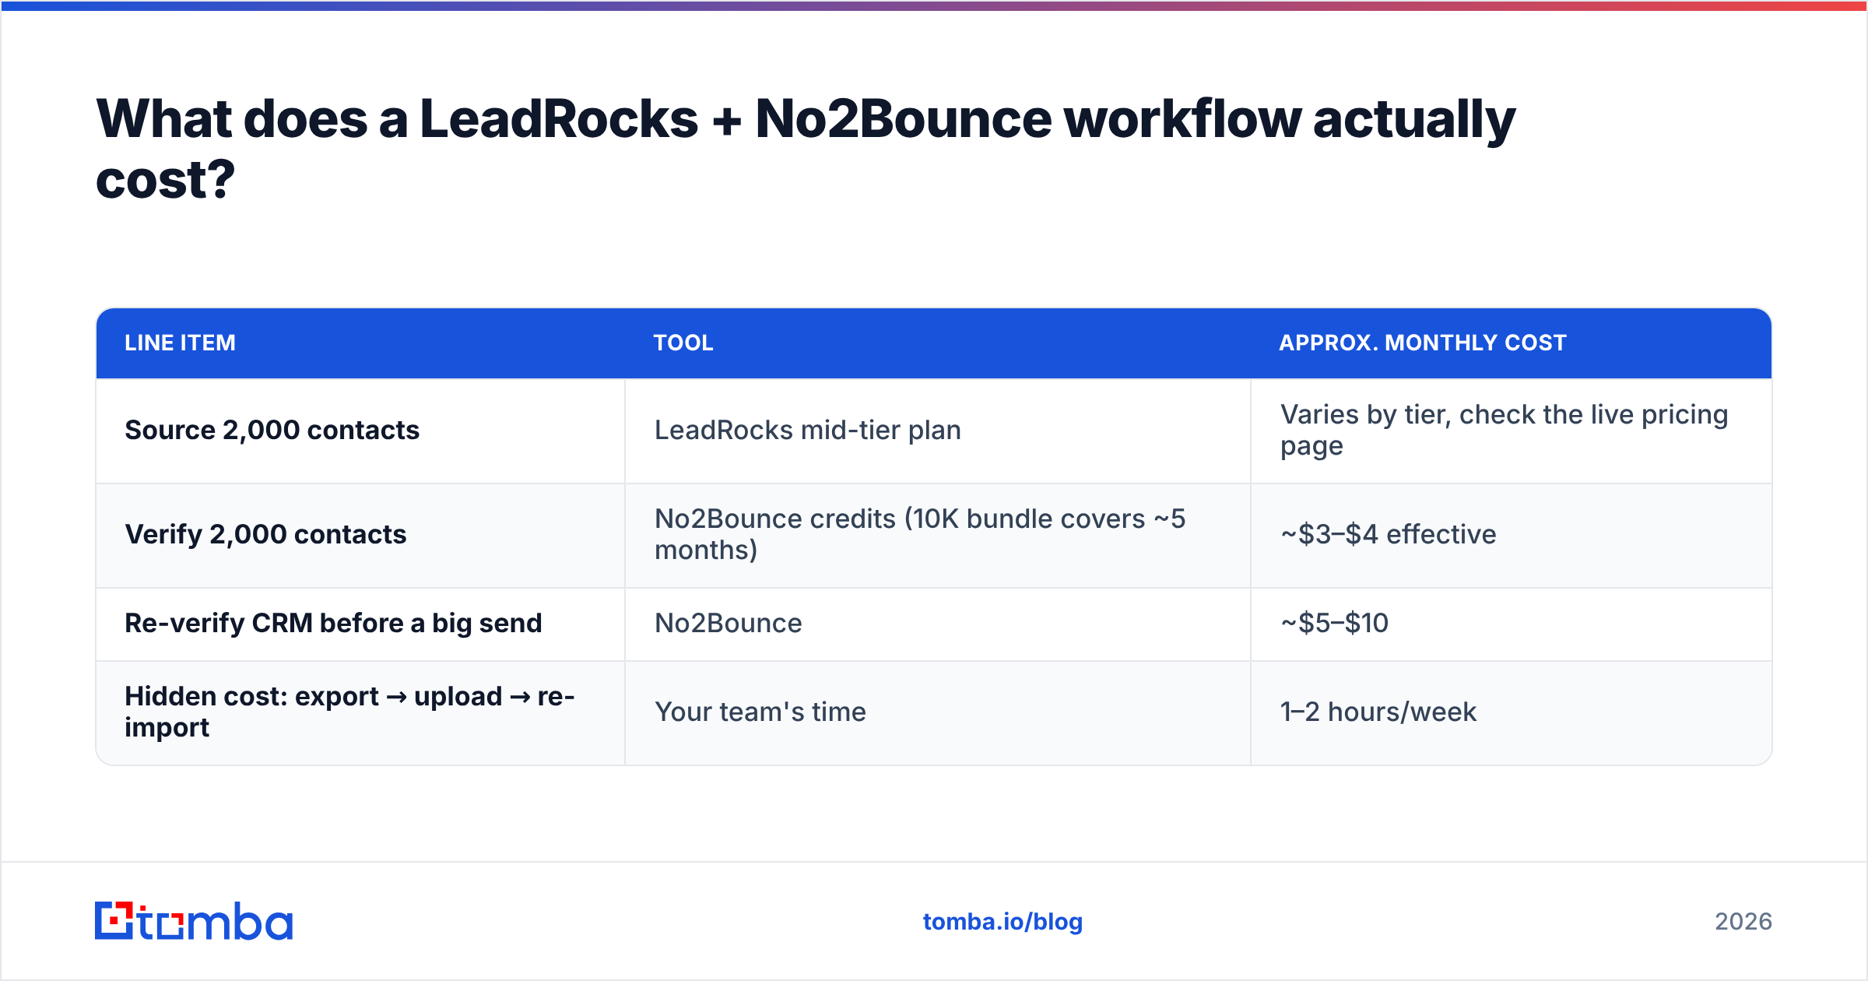Click the 2026 year label
1868x981 pixels.
coord(1743,921)
